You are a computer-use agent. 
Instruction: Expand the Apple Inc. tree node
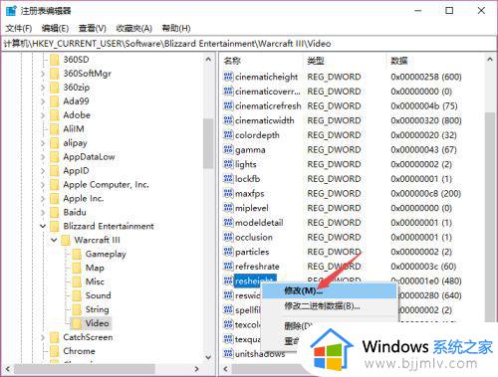pos(43,199)
